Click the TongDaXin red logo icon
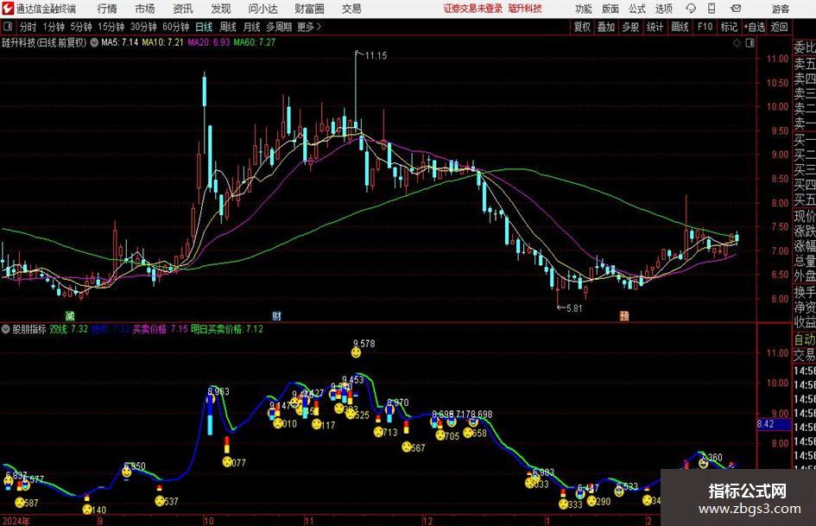Viewport: 816px width, 526px height. point(8,9)
